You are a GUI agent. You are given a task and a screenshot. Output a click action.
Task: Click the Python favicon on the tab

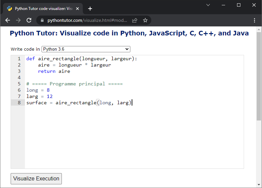[10, 9]
